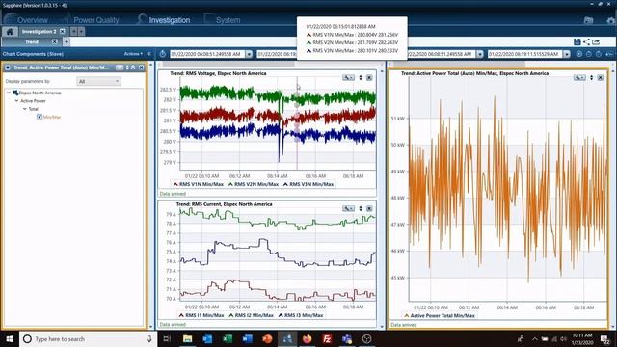This screenshot has width=617, height=347.
Task: Collapse the Total tree node
Action: pos(24,109)
